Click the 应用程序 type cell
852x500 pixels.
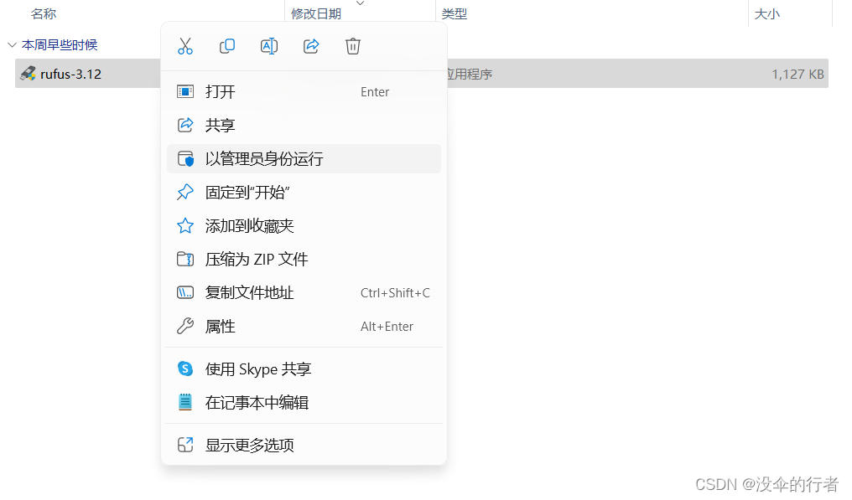[x=469, y=75]
